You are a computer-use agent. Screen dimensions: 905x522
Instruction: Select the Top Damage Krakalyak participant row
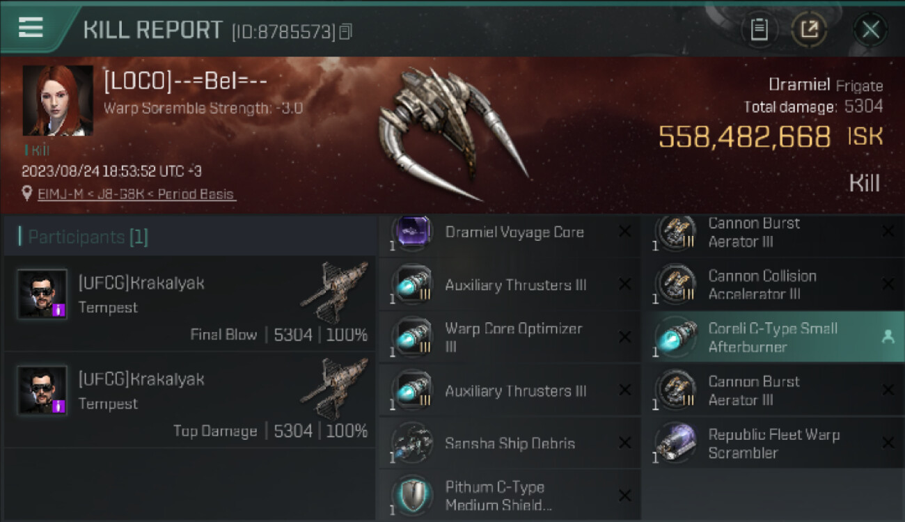tap(189, 400)
